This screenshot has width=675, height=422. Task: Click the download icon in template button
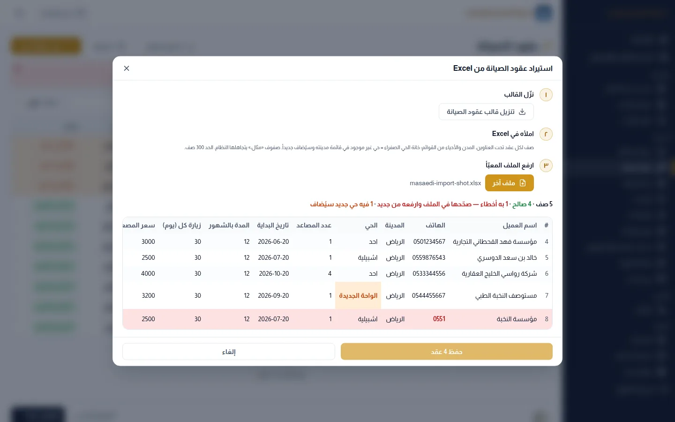click(x=522, y=112)
